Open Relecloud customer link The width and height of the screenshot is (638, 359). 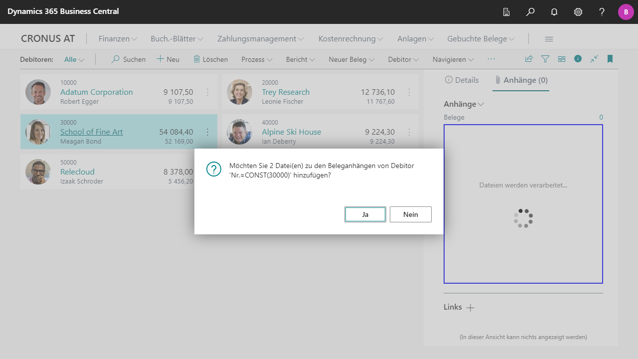click(x=77, y=172)
